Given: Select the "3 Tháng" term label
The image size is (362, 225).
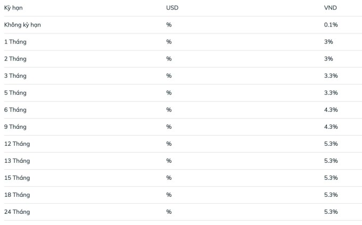Looking at the screenshot, I should [15, 76].
